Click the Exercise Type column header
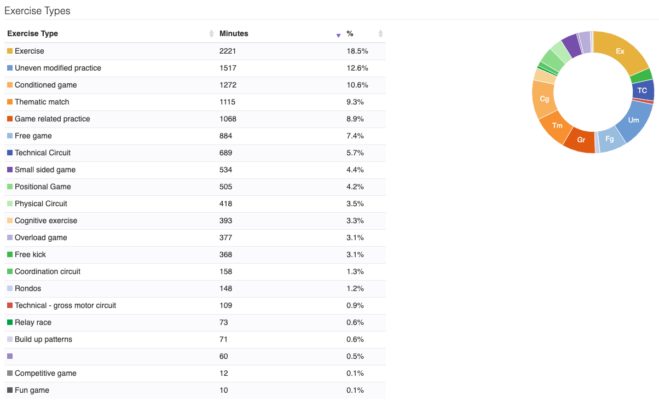This screenshot has height=401, width=659. point(32,33)
